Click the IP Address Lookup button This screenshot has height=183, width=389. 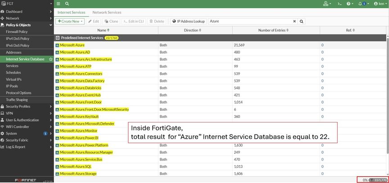click(x=188, y=21)
